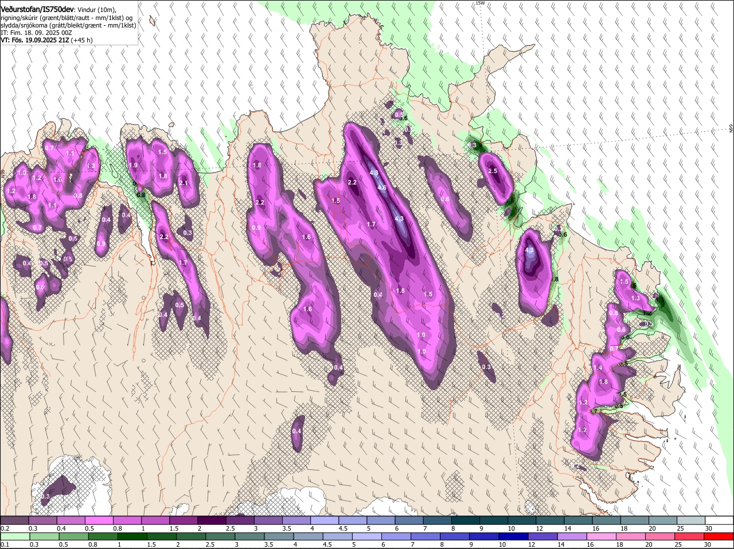Click upper legend dark purple swatch at 2
Screen dimensions: 734x549
212,520
